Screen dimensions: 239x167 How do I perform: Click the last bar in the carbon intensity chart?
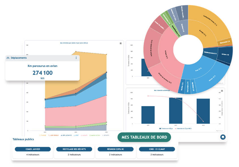[203, 111]
